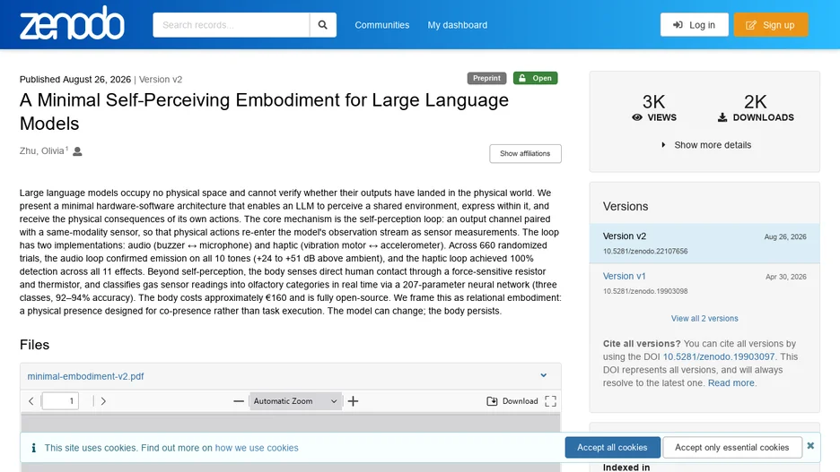Image resolution: width=840 pixels, height=472 pixels.
Task: Open the Automatic Zoom dropdown
Action: point(295,401)
